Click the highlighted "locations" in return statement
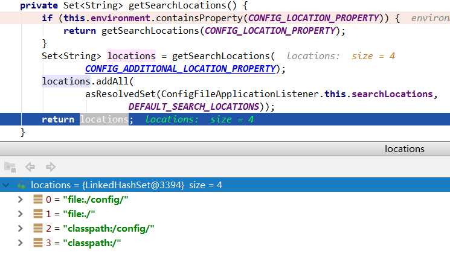The width and height of the screenshot is (450, 257). (104, 119)
